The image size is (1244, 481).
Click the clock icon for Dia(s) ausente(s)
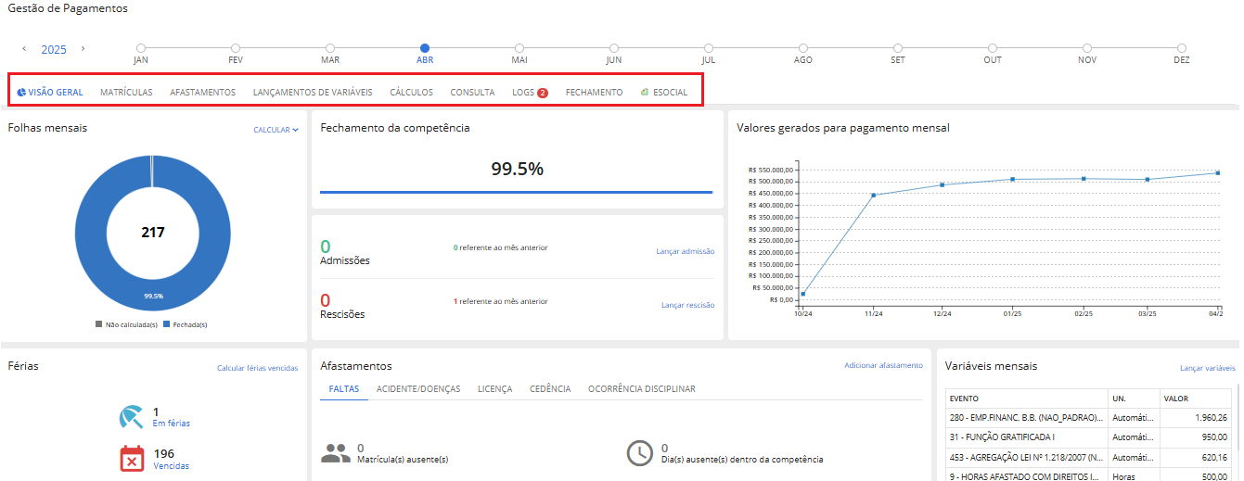639,453
